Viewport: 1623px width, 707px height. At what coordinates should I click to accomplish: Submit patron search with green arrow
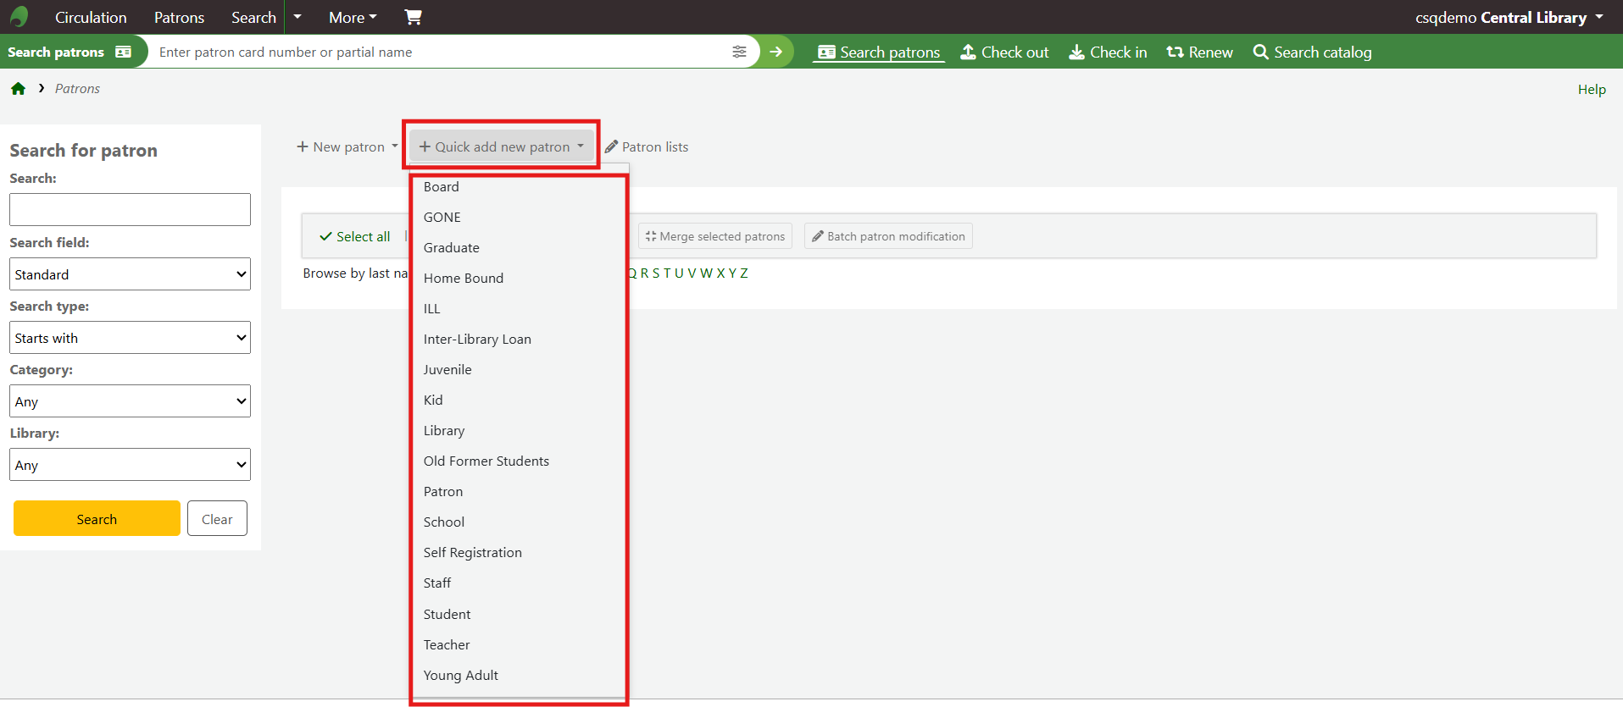pyautogui.click(x=775, y=52)
